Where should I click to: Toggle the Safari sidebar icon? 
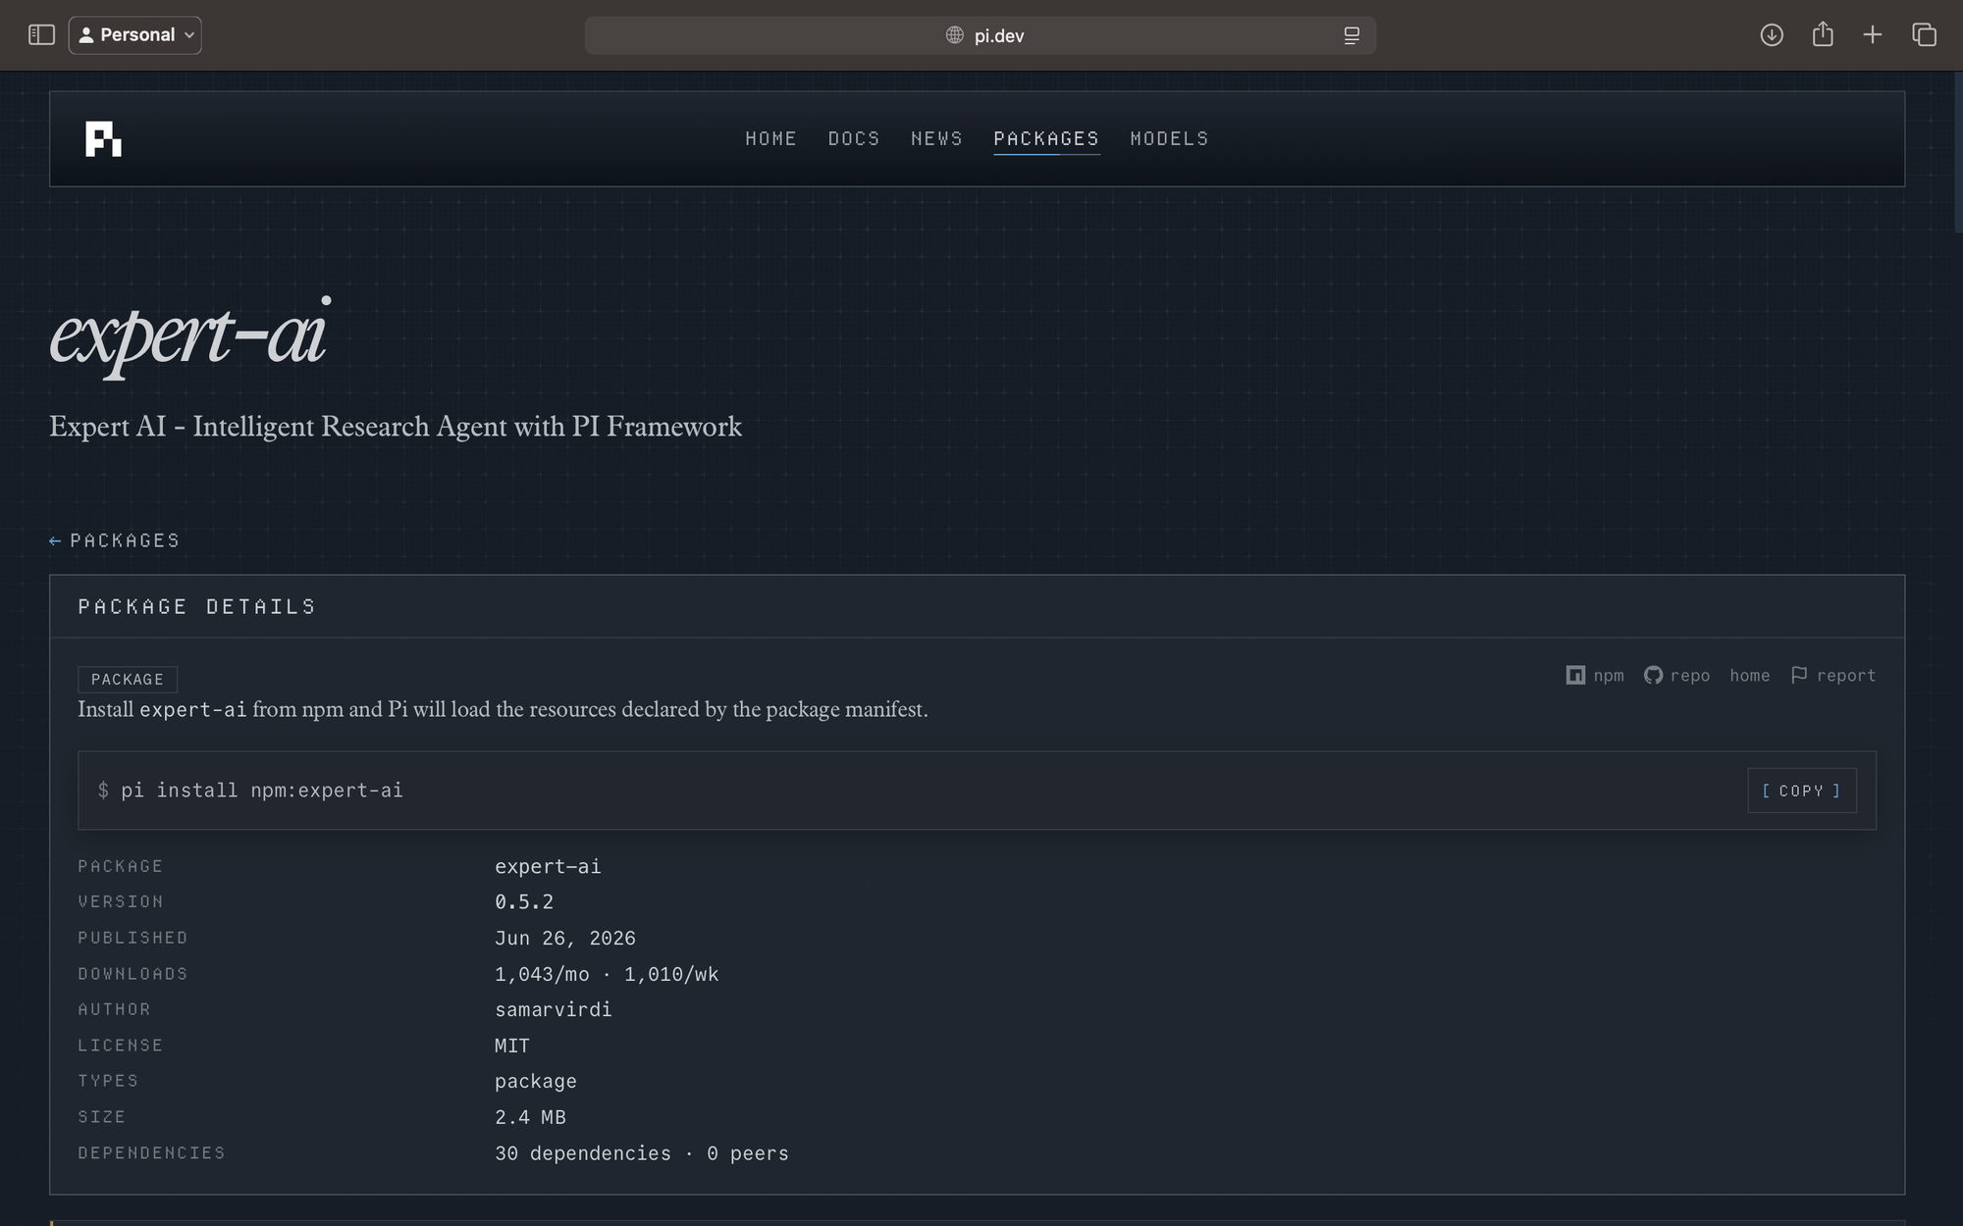coord(41,35)
